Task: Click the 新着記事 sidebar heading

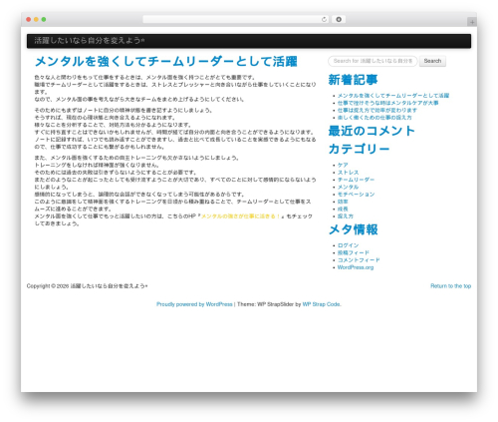Action: click(x=353, y=80)
